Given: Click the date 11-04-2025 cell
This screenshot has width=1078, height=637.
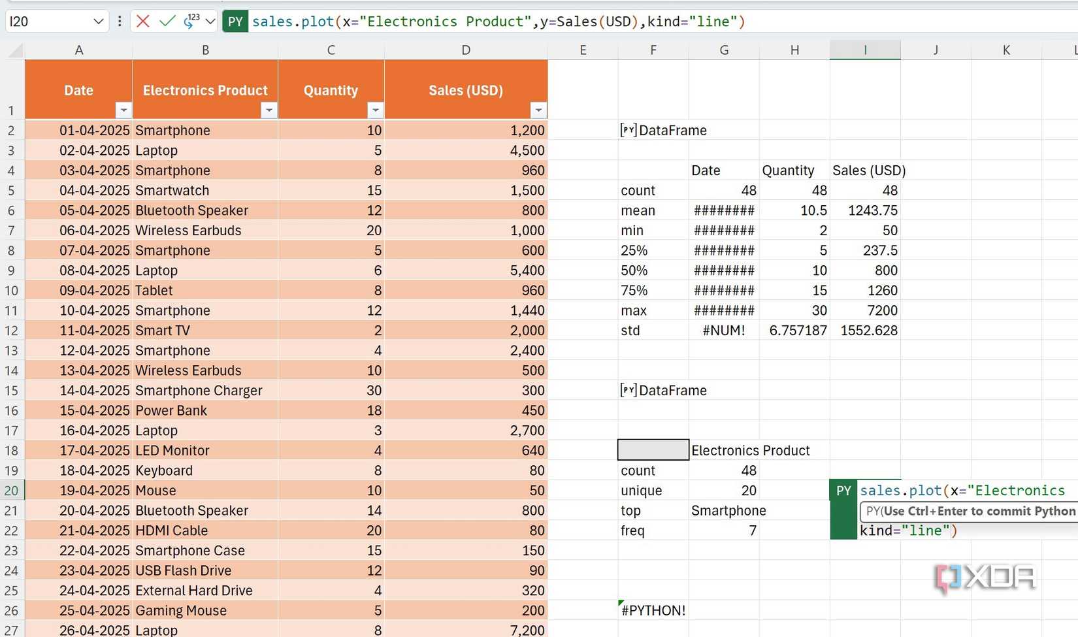Looking at the screenshot, I should (x=78, y=331).
